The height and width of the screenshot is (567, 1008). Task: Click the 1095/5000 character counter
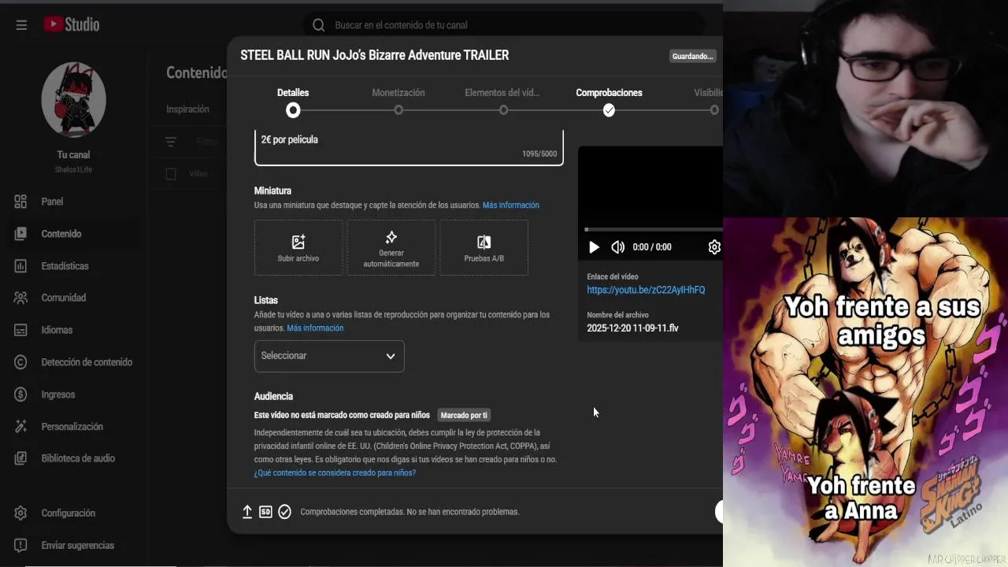[x=539, y=154]
